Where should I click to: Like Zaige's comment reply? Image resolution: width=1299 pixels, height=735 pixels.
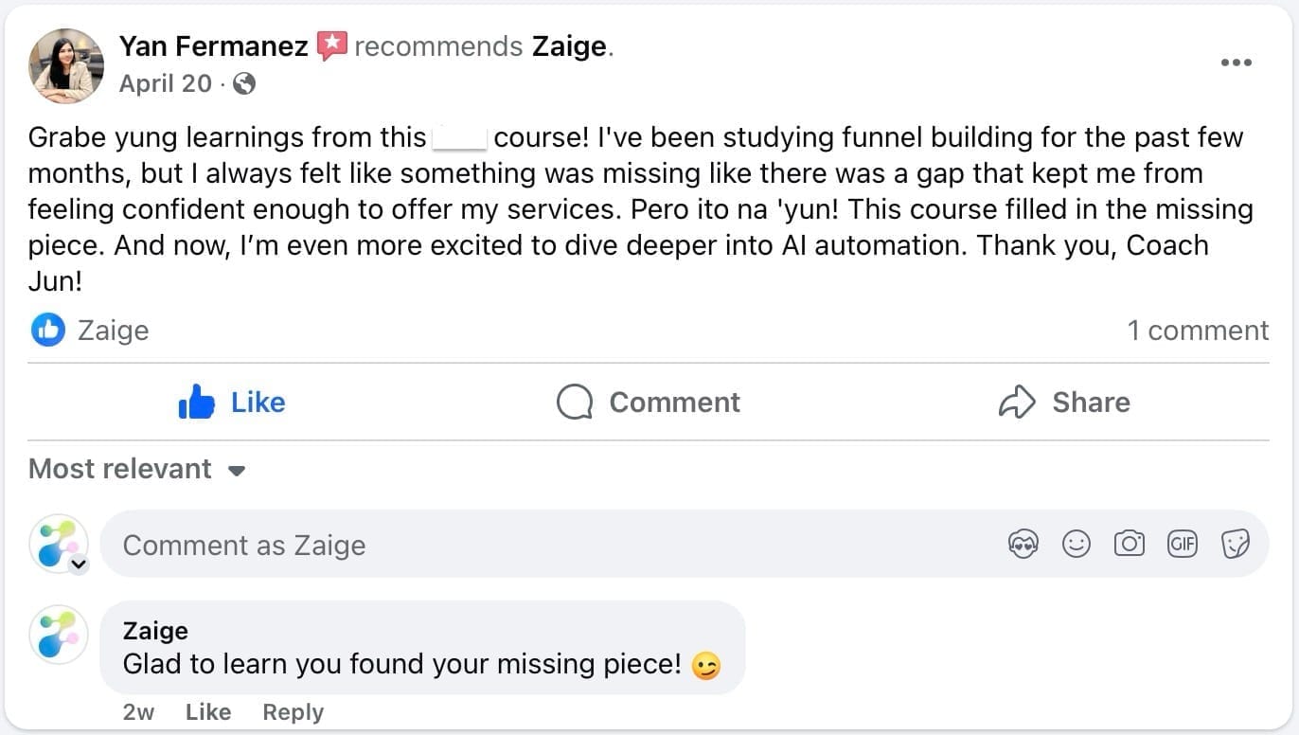(x=208, y=712)
